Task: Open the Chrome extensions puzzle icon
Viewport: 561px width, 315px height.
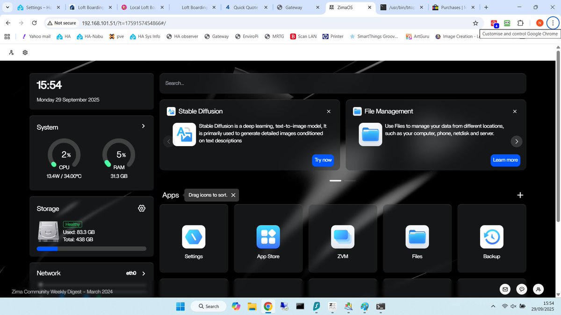Action: click(x=520, y=23)
